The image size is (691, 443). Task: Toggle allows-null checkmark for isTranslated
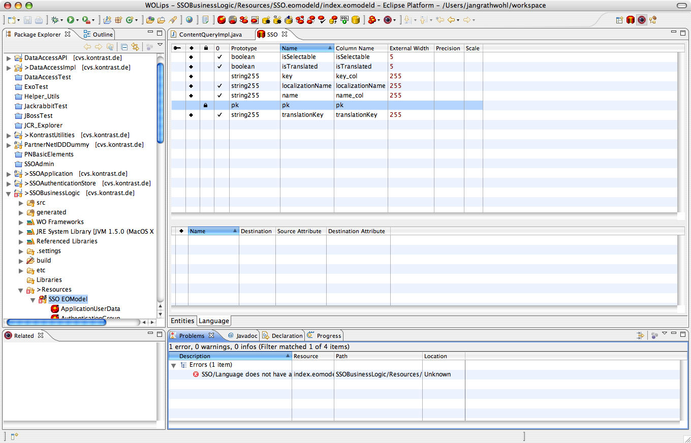coord(219,67)
